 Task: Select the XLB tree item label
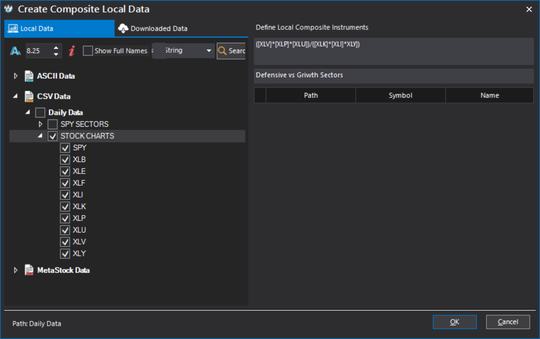coord(79,160)
